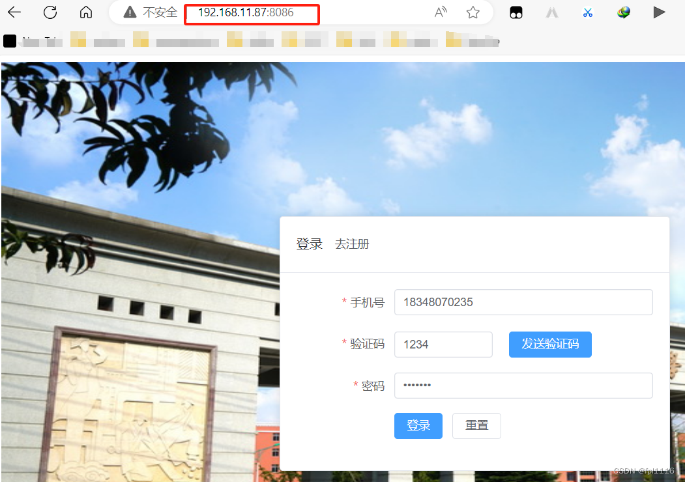Add page to favorites with star icon

(x=473, y=12)
